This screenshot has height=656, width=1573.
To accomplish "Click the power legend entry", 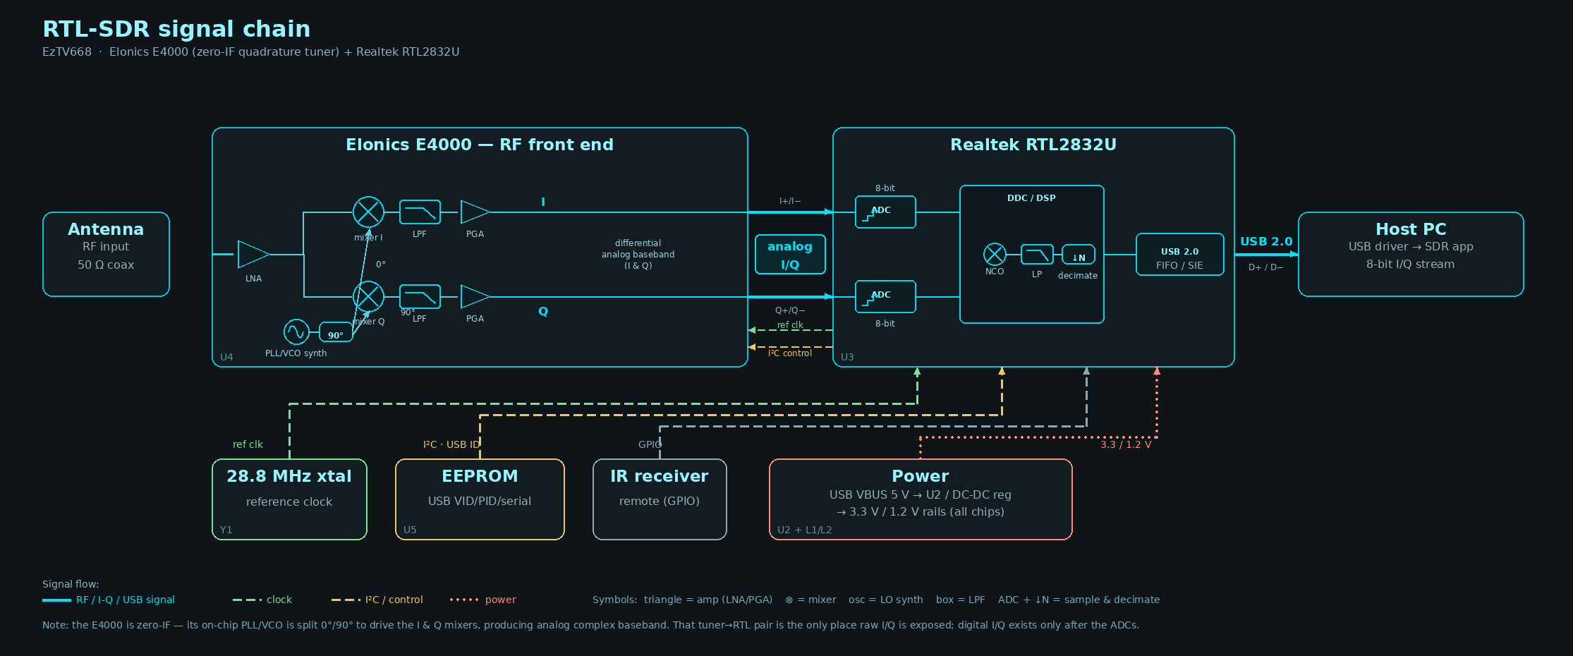I will (483, 600).
